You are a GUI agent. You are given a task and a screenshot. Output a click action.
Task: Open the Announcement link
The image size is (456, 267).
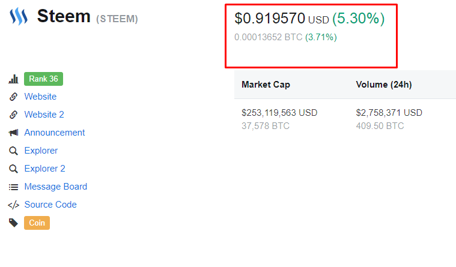55,133
